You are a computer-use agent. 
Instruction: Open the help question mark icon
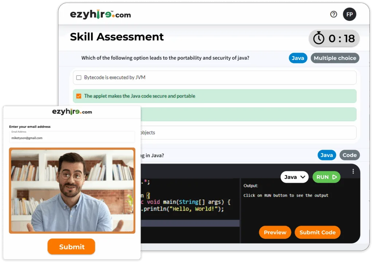point(333,15)
